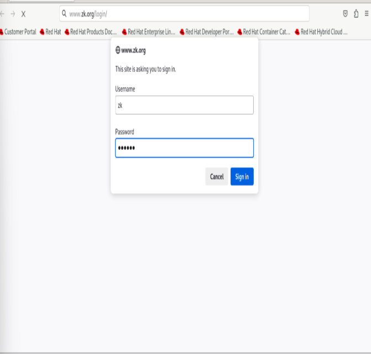Open Red Hat Developer Por bookmark
Viewport: 371px width, 354px height.
(x=207, y=32)
